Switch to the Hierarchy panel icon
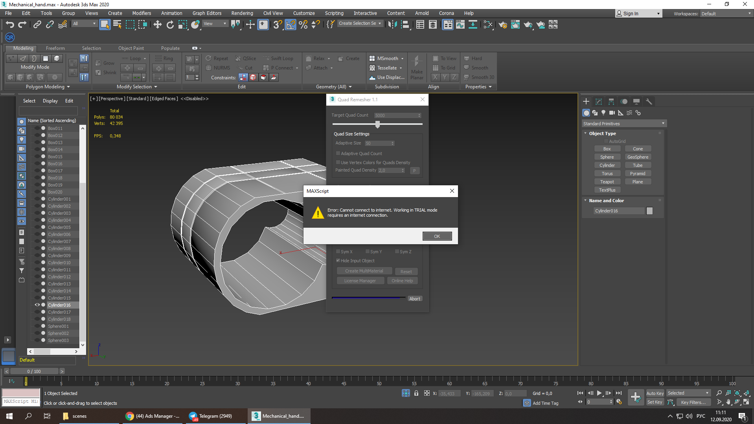This screenshot has width=754, height=424. pos(611,102)
